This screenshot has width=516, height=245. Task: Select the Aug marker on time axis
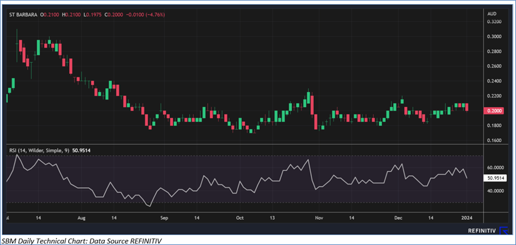tap(81, 218)
